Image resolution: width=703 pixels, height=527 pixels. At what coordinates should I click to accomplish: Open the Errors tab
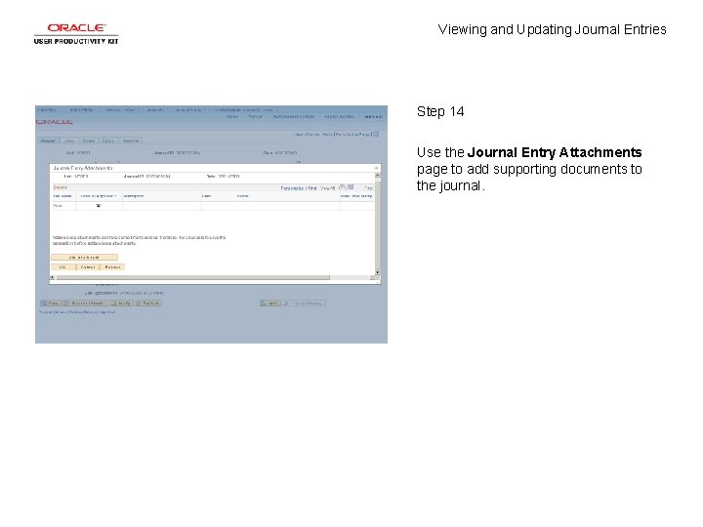tap(108, 141)
